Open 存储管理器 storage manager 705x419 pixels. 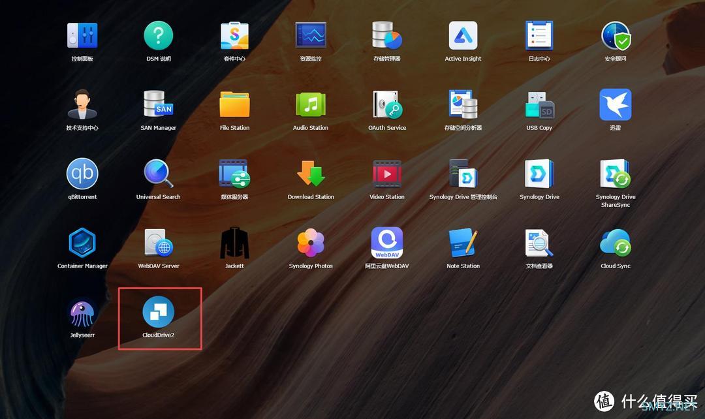pos(387,35)
